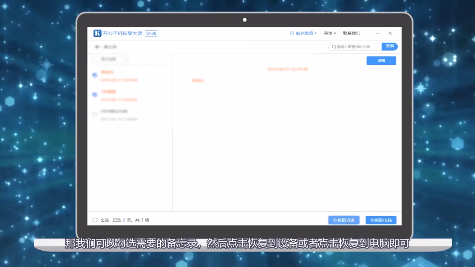Check the 全选 select-all checkbox
Screen dimensions: 475x267
(x=95, y=220)
